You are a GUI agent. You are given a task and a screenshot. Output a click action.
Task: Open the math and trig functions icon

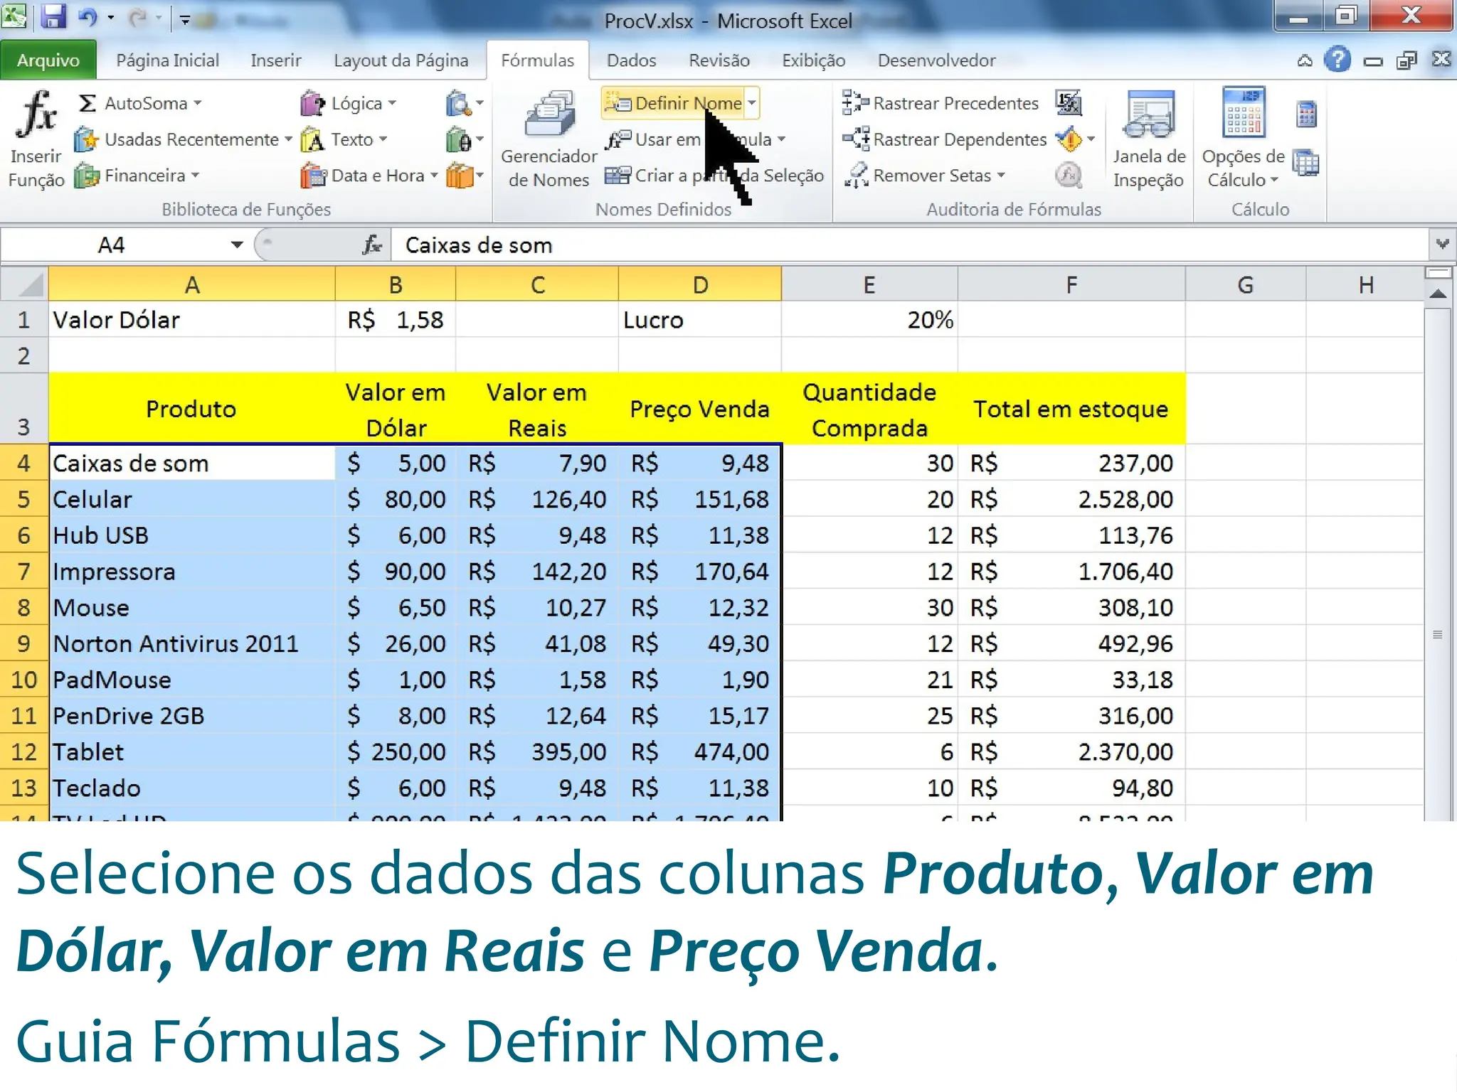tap(465, 139)
